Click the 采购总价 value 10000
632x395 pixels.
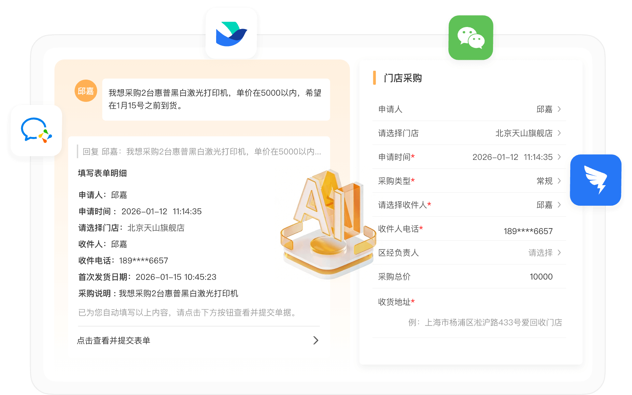click(541, 276)
